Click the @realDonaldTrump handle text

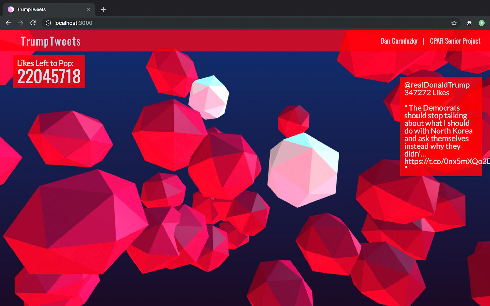pos(437,85)
